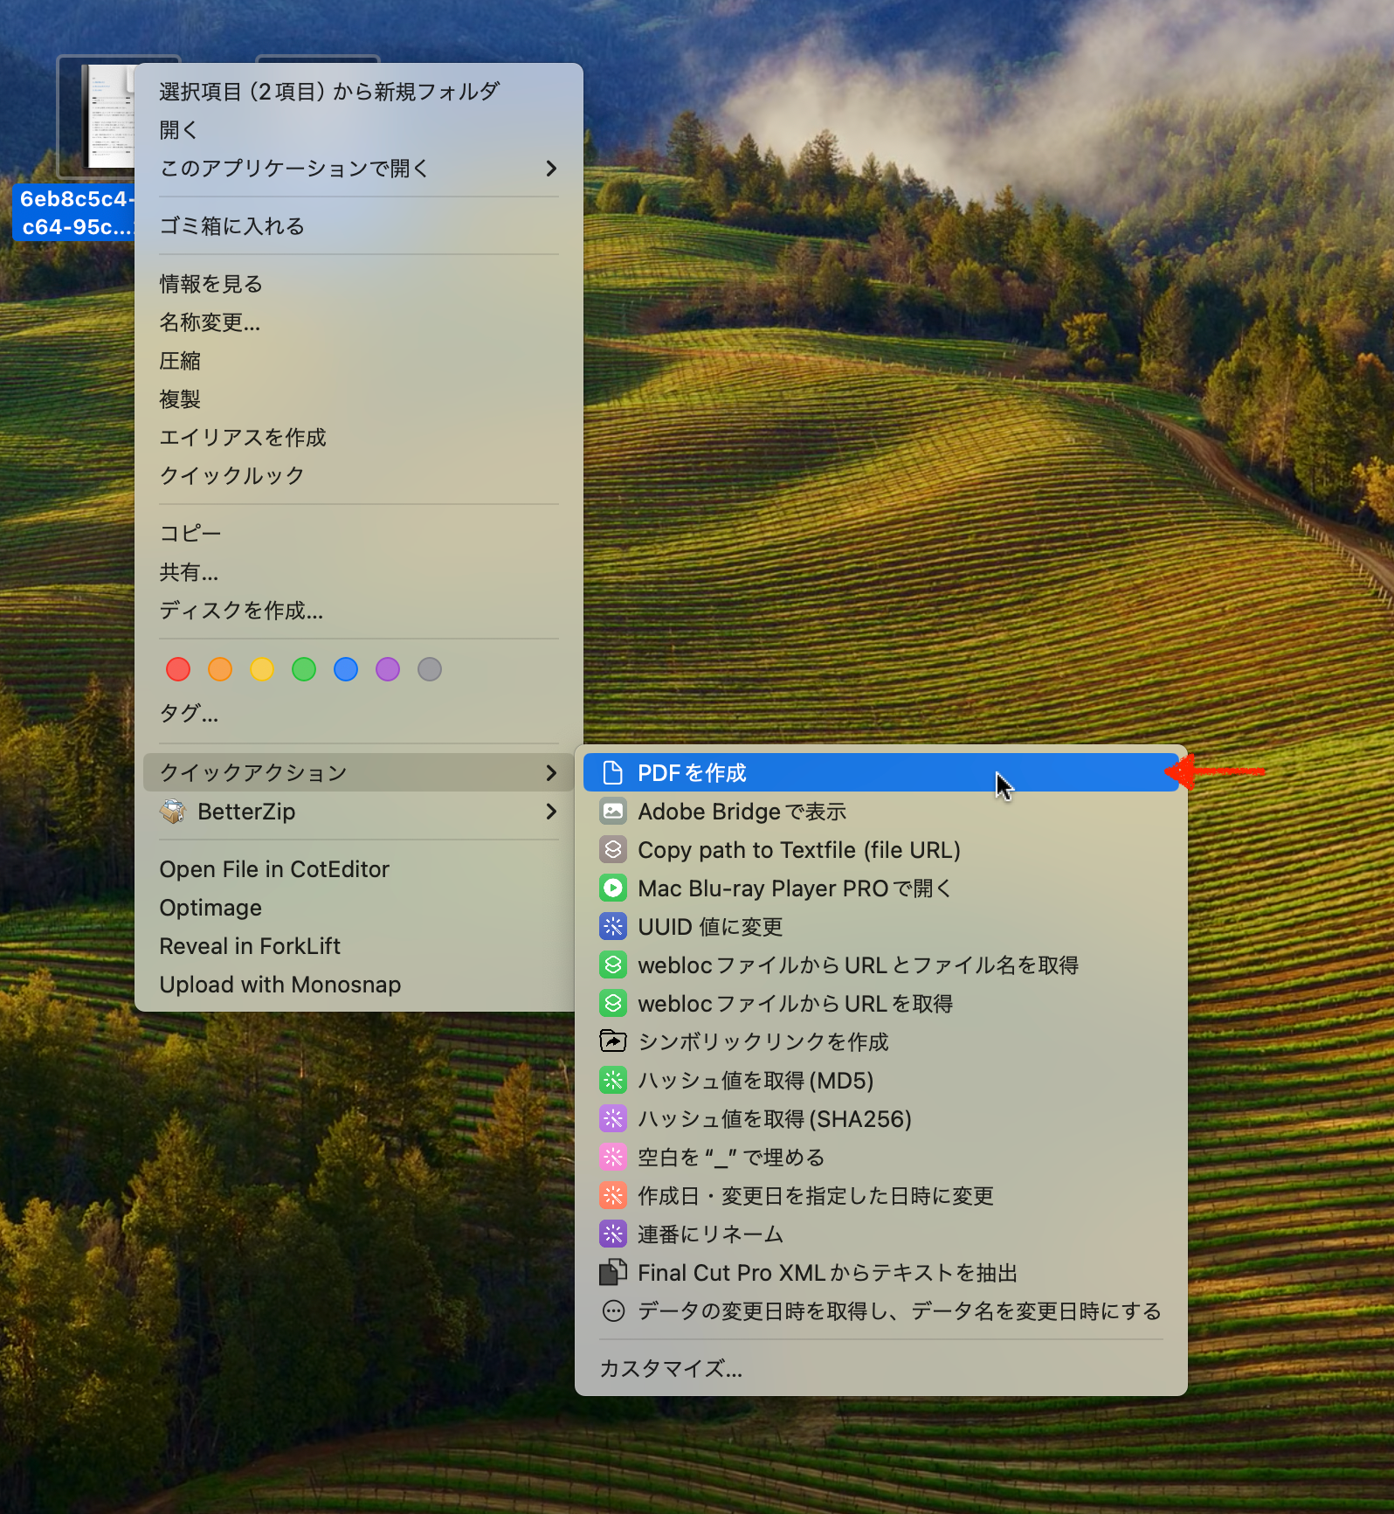
Task: Click the UUID 値に変更 icon
Action: point(613,927)
